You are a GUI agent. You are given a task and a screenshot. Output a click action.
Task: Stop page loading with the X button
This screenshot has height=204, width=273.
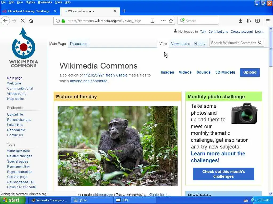tap(22, 21)
